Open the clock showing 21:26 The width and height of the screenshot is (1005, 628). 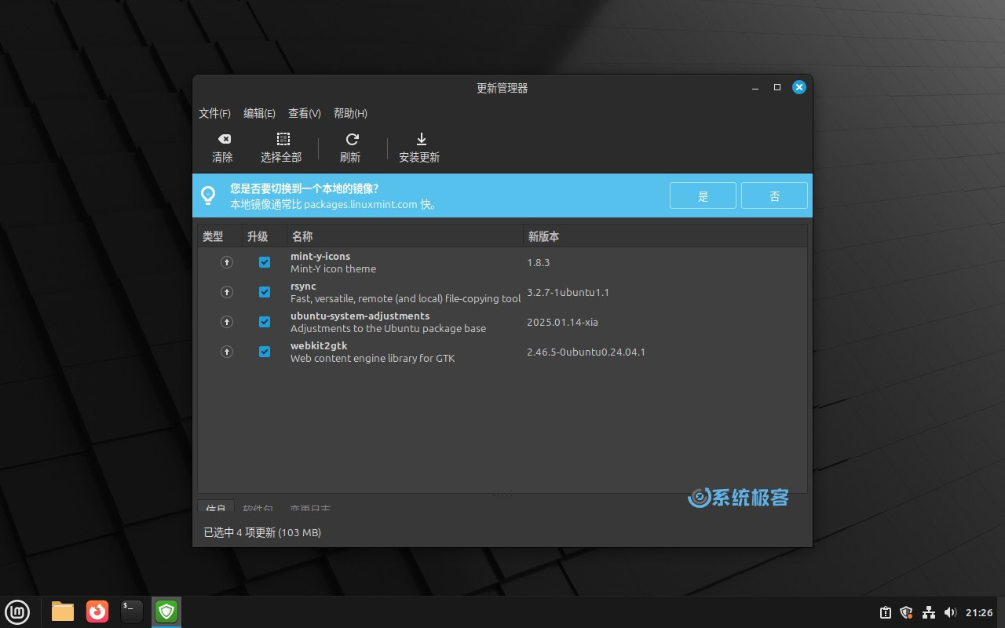[979, 612]
